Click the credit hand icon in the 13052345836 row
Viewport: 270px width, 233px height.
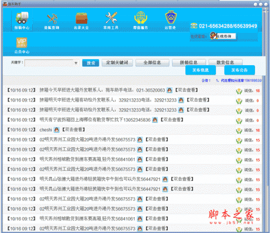pyautogui.click(x=239, y=121)
